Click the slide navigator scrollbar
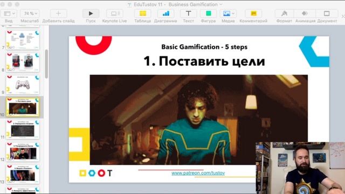Image resolution: width=345 pixels, height=194 pixels. [46, 64]
